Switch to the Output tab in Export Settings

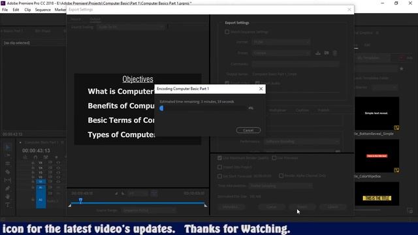[x=95, y=19]
